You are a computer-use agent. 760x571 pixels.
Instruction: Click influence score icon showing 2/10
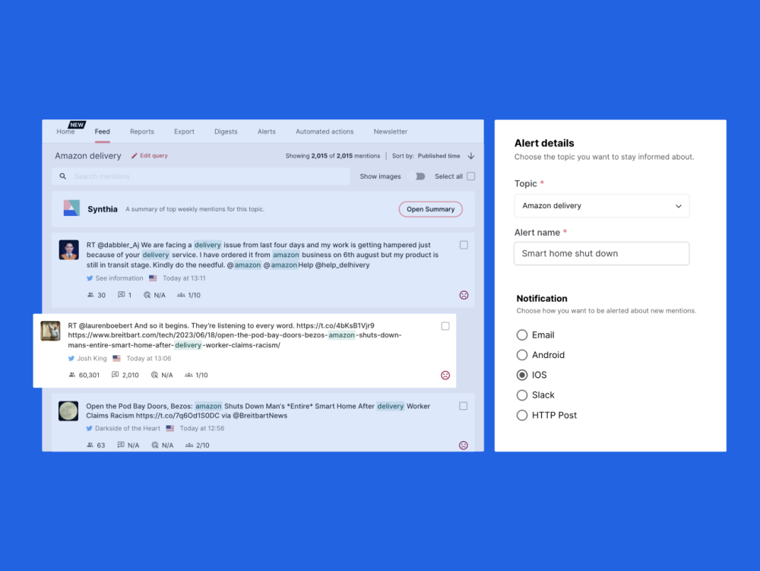pos(189,445)
